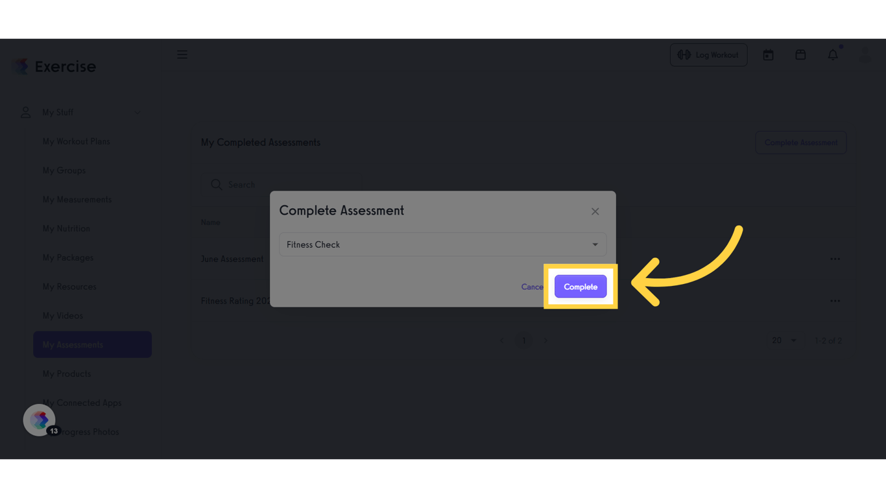This screenshot has height=498, width=886.
Task: Open the second calendar icon in the header
Action: pyautogui.click(x=800, y=55)
